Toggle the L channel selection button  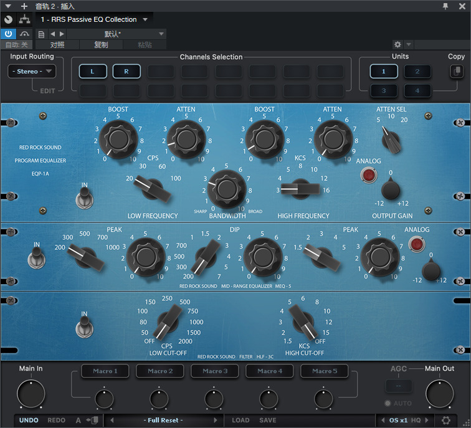[93, 72]
